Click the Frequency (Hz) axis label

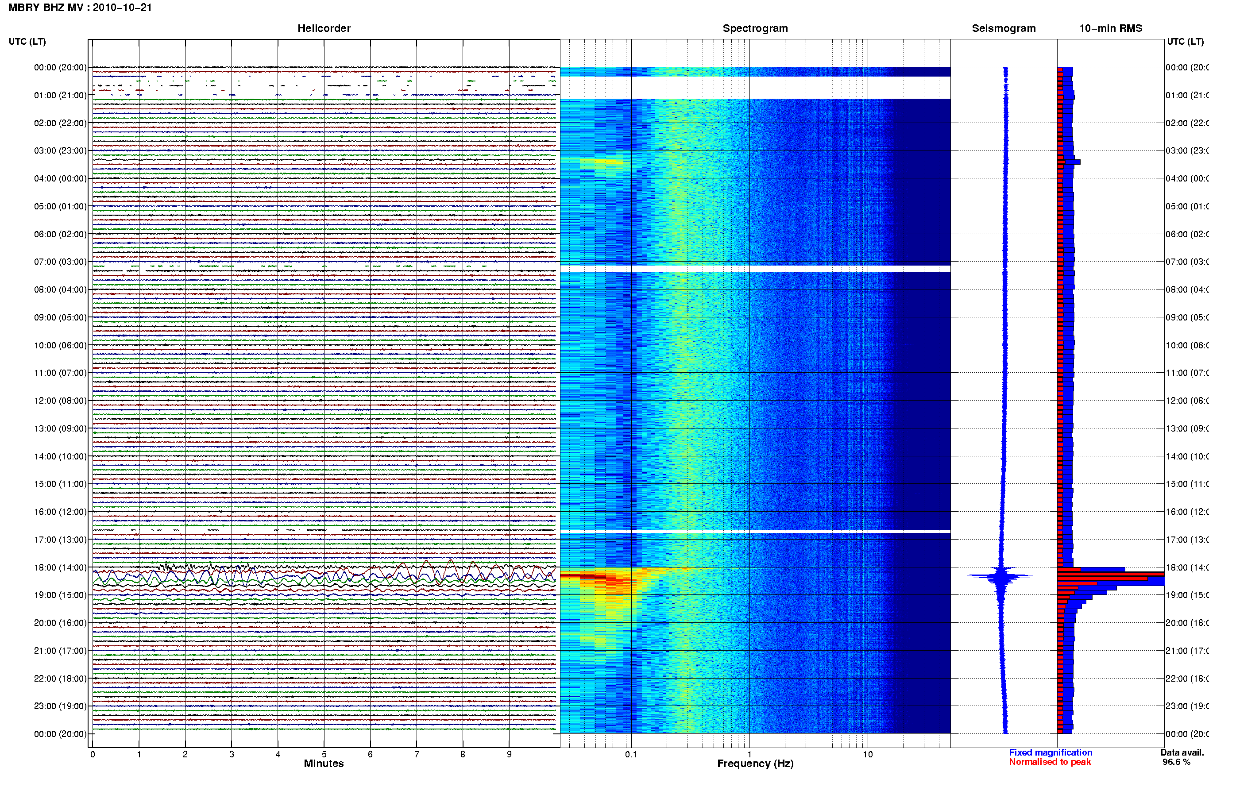pos(755,764)
